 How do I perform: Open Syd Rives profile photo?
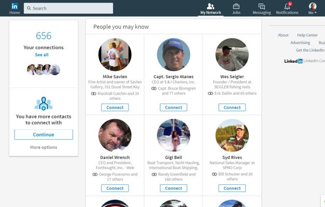point(232,136)
